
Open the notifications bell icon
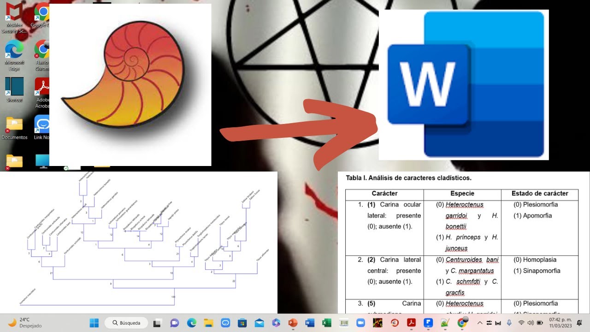point(579,323)
